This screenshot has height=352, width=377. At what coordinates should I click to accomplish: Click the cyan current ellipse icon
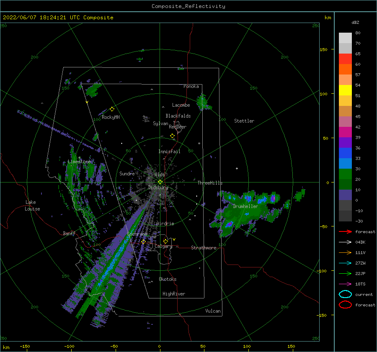(x=345, y=294)
